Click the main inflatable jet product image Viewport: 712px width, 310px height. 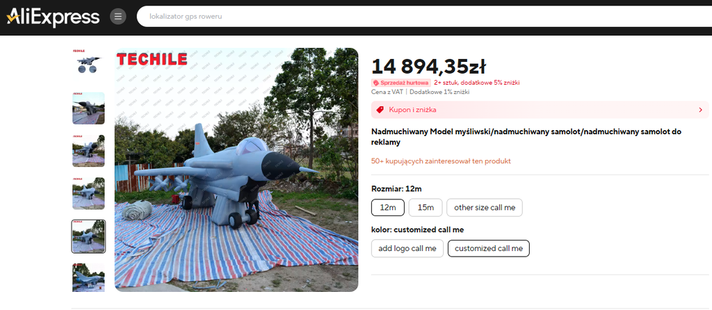[236, 170]
